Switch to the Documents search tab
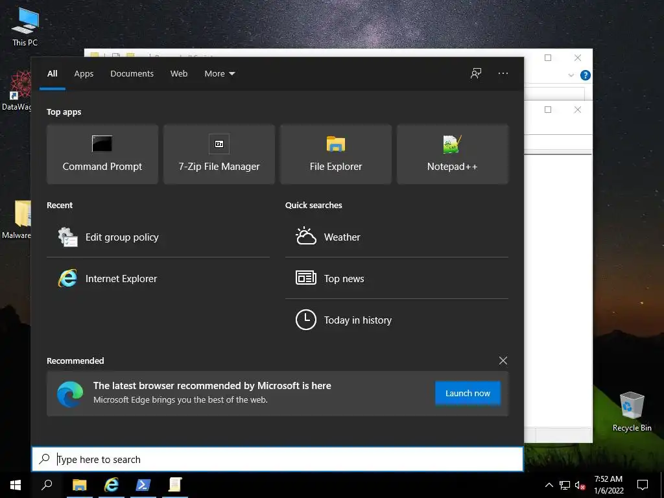 pos(132,73)
